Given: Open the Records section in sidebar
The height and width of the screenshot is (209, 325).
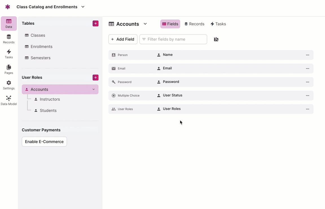Looking at the screenshot, I should pyautogui.click(x=9, y=39).
